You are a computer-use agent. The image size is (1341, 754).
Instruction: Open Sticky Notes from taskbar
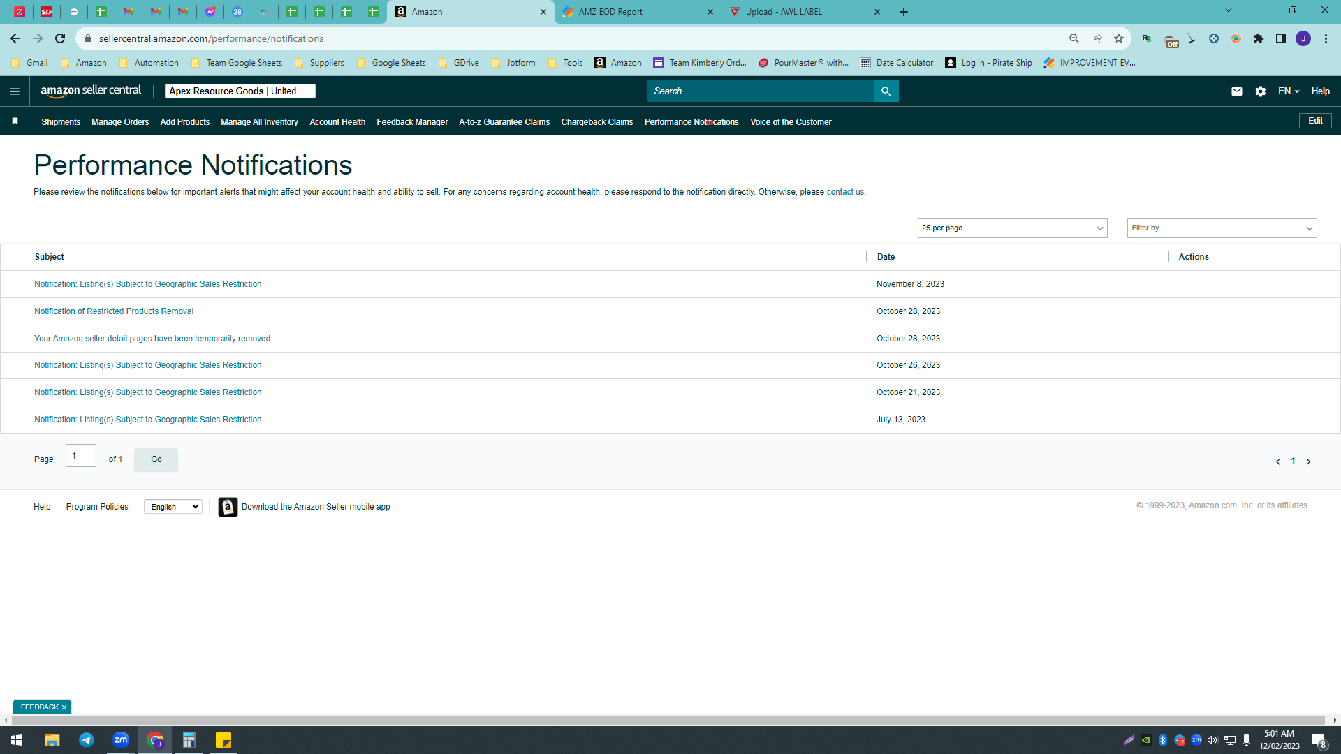tap(223, 740)
